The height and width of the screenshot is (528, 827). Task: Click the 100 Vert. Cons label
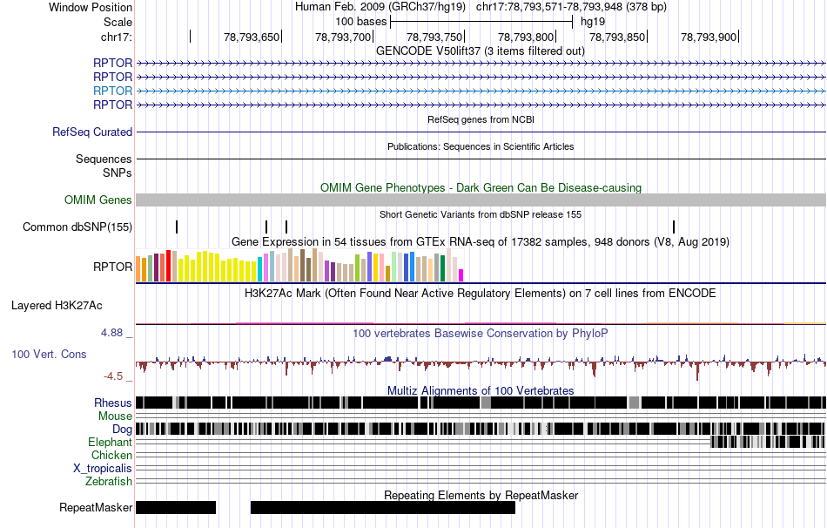[49, 355]
